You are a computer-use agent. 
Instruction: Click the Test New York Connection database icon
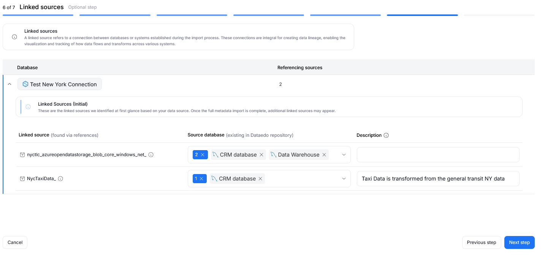25,84
